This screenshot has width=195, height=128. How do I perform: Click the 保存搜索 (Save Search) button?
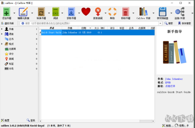point(185,23)
